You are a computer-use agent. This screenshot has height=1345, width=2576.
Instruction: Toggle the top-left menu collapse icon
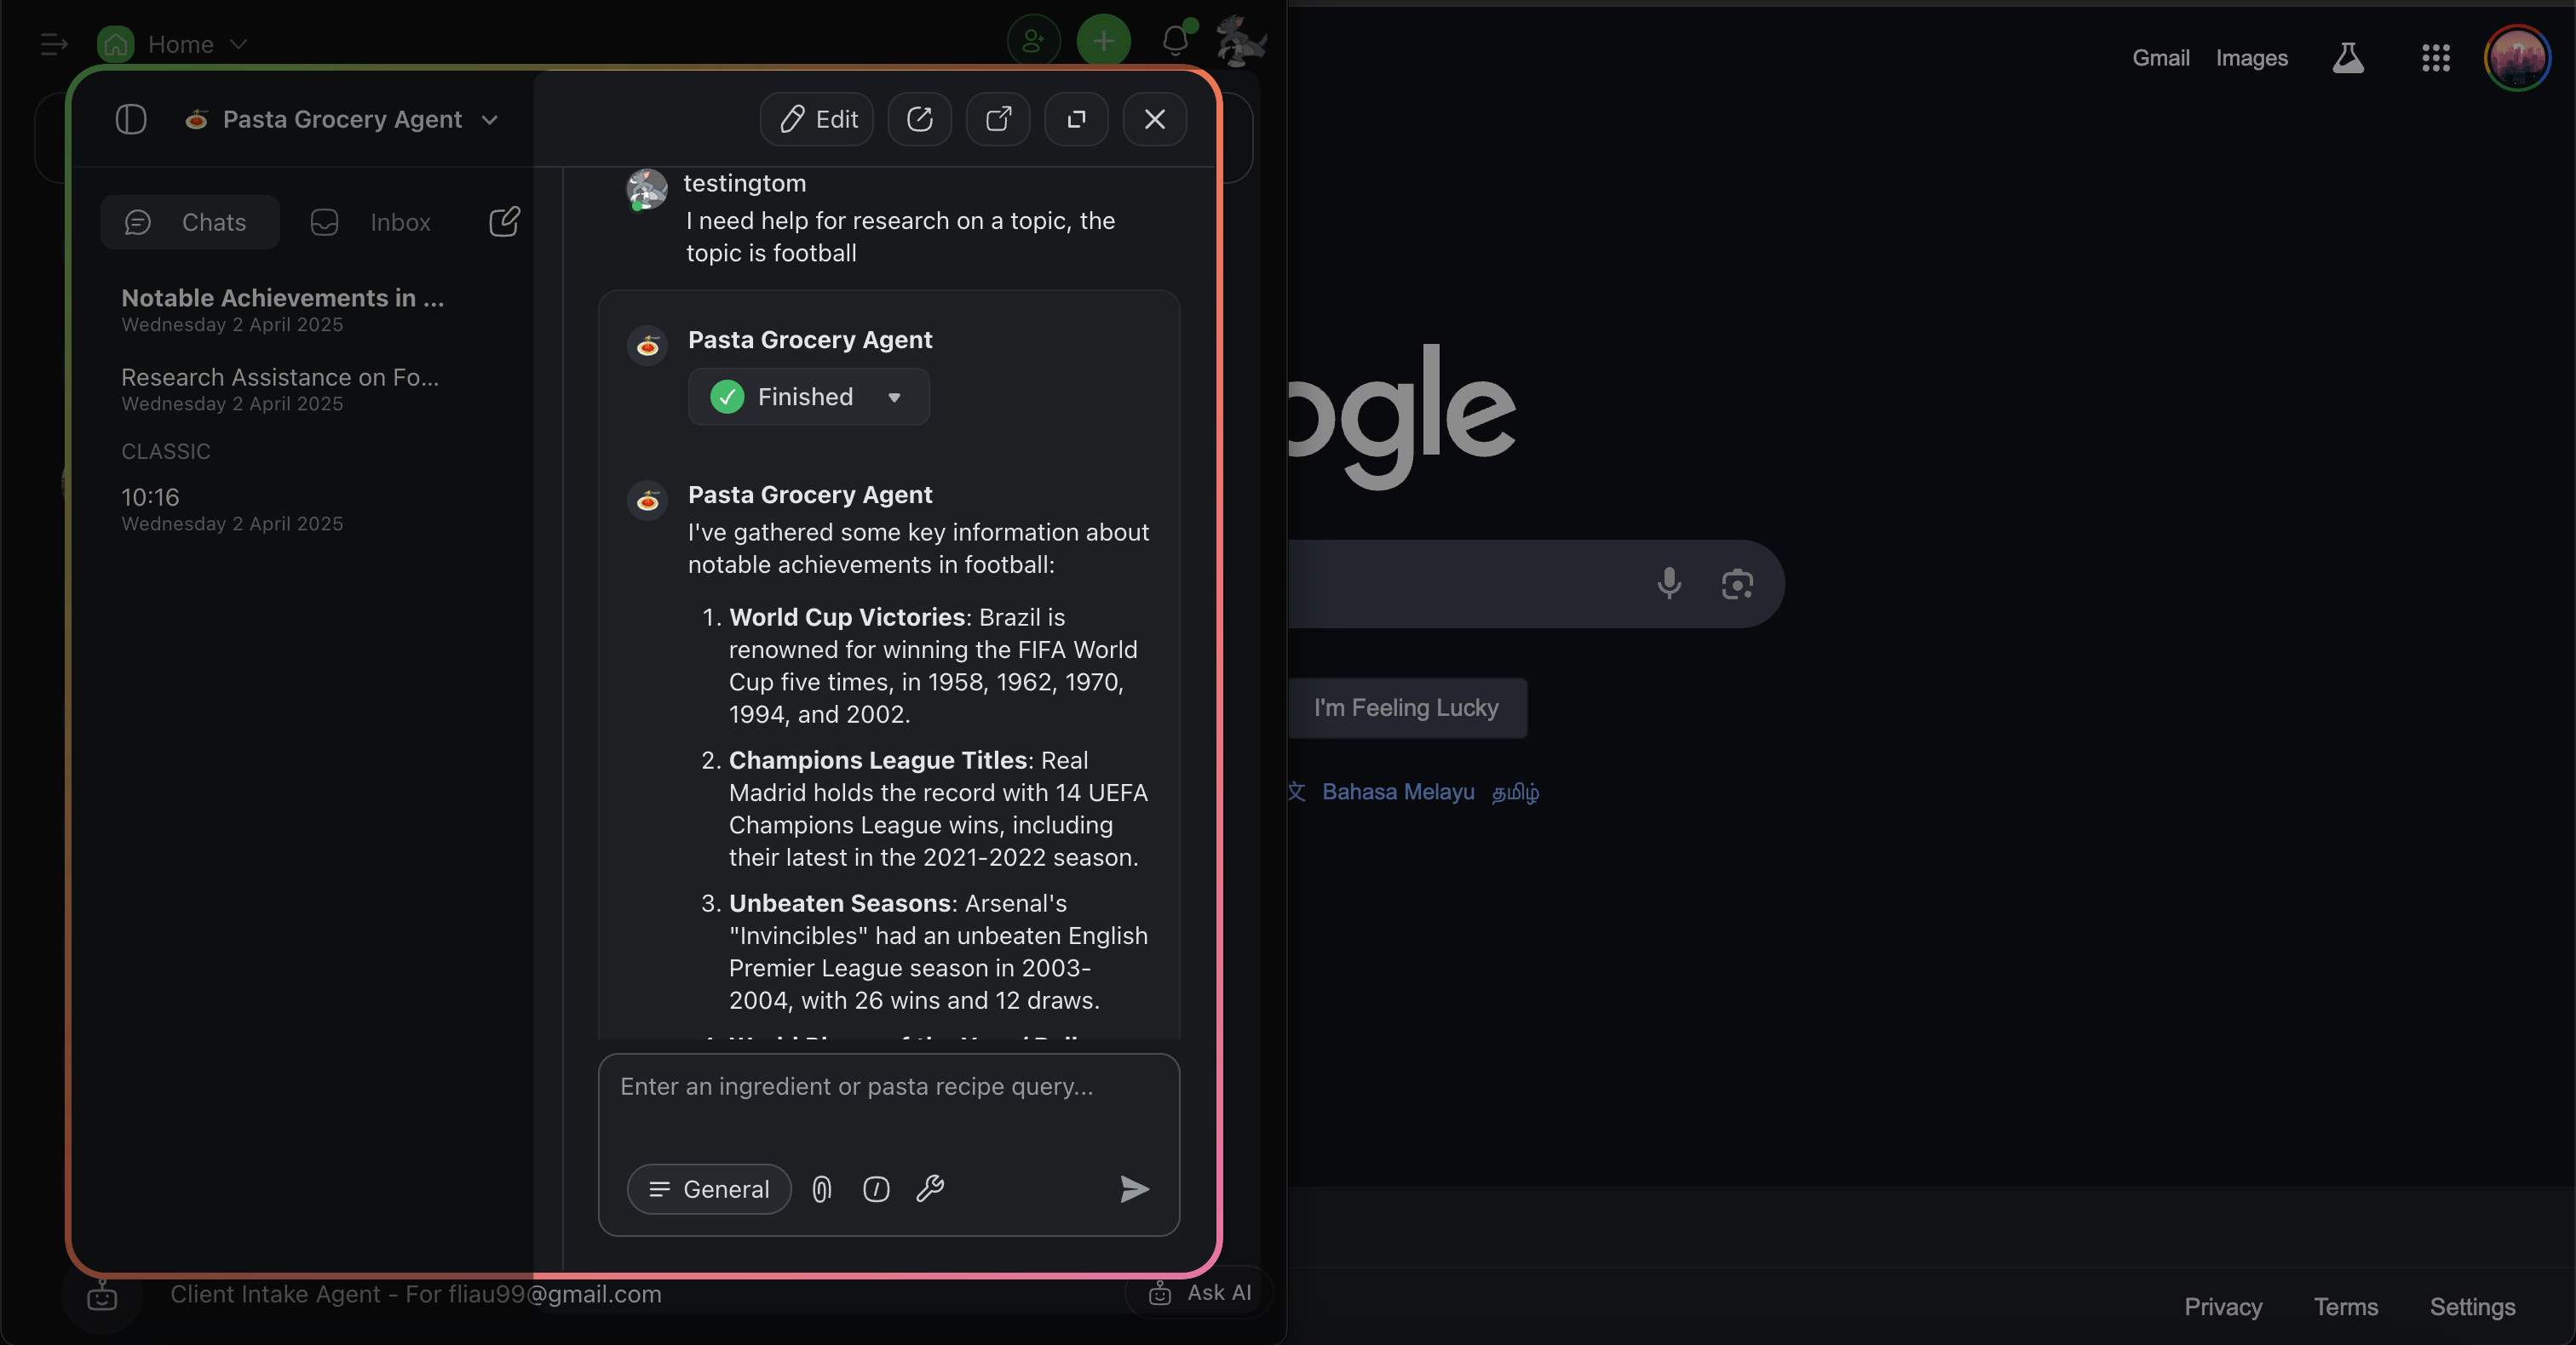(54, 44)
